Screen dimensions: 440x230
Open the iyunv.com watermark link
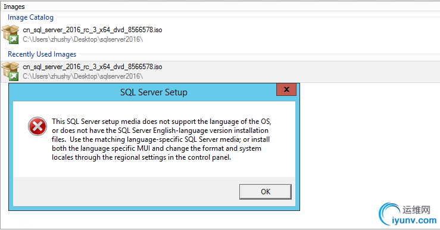click(414, 220)
